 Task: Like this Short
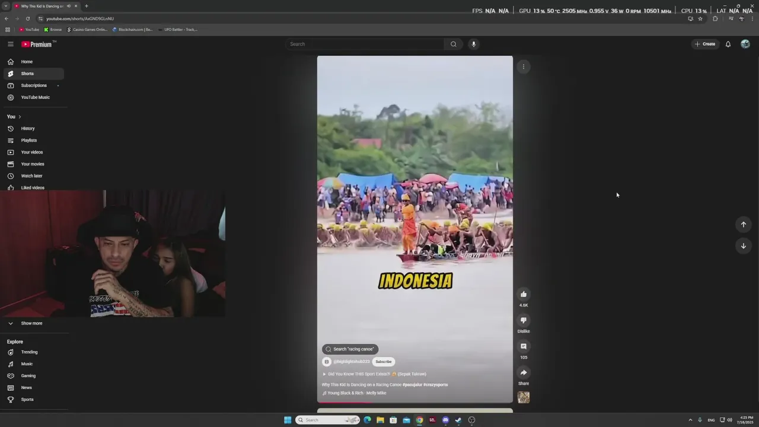524,294
